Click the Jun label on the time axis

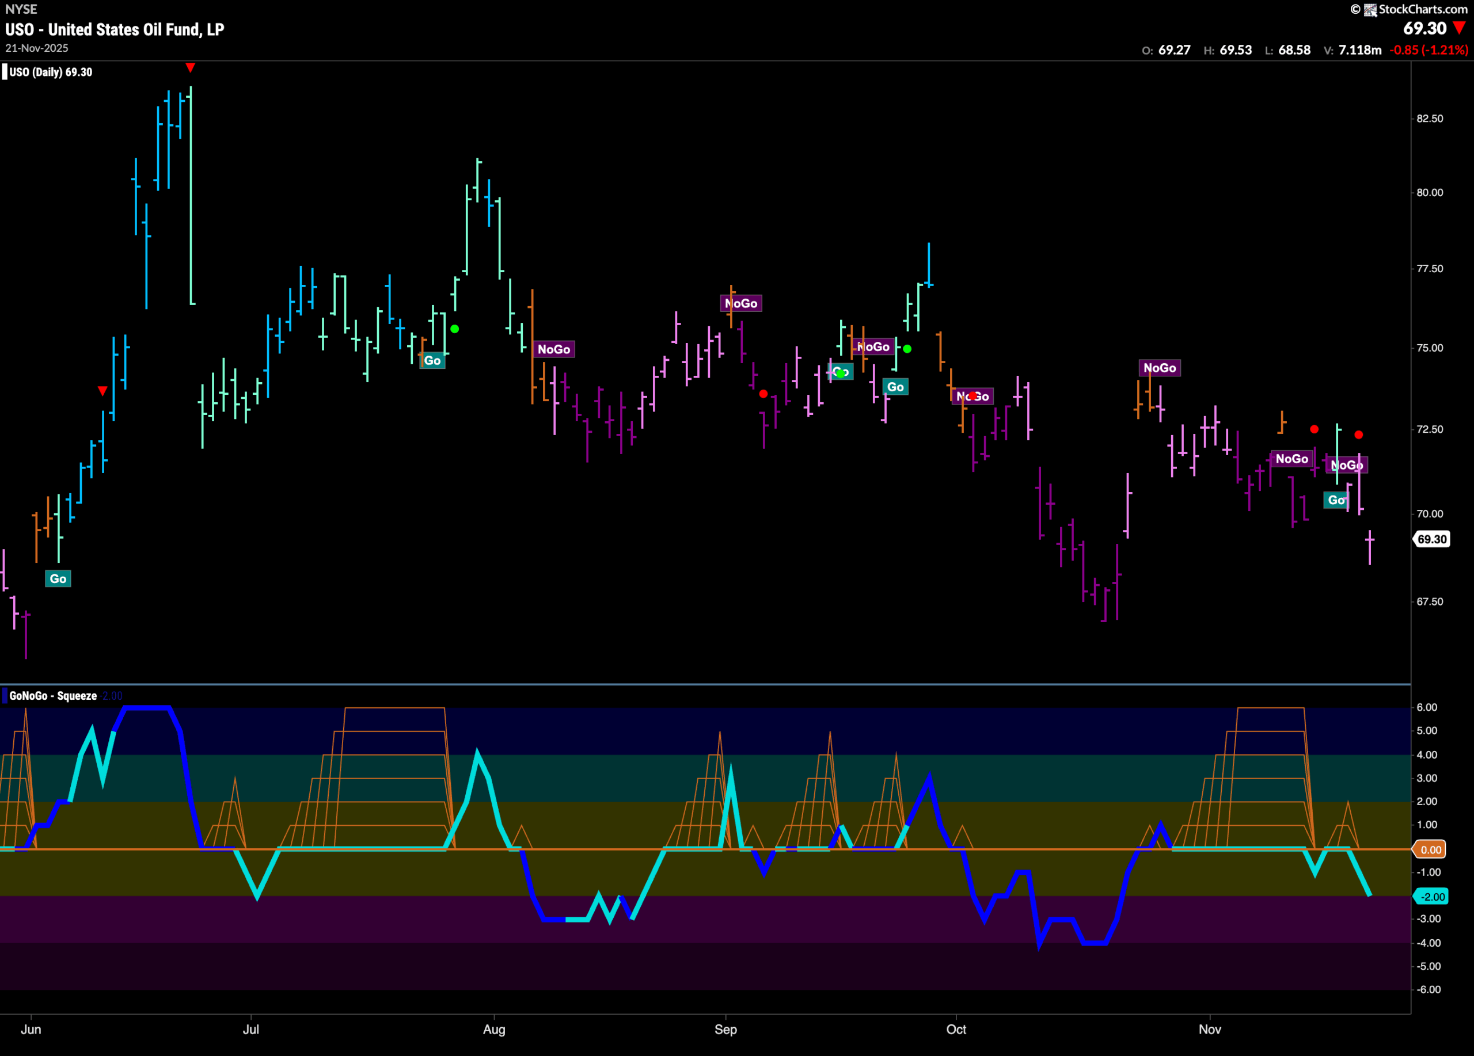tap(31, 1030)
